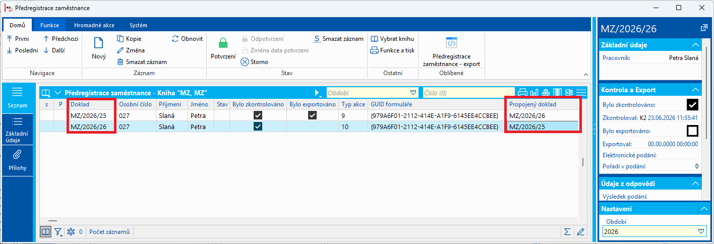
Task: Click the filter funnel icon in the status bar
Action: coord(58,232)
